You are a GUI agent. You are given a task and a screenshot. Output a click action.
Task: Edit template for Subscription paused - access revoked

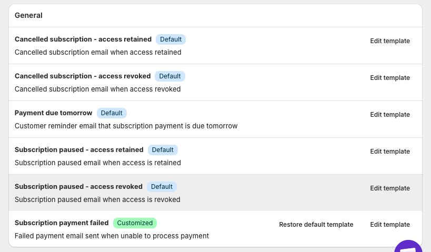pos(389,188)
